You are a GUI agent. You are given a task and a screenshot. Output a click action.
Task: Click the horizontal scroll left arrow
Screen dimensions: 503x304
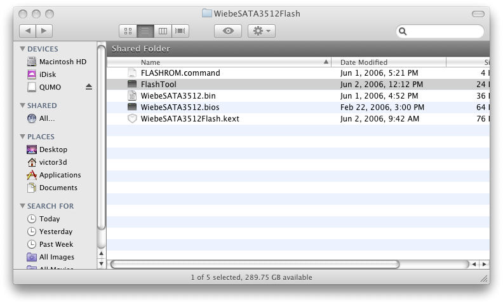click(474, 264)
